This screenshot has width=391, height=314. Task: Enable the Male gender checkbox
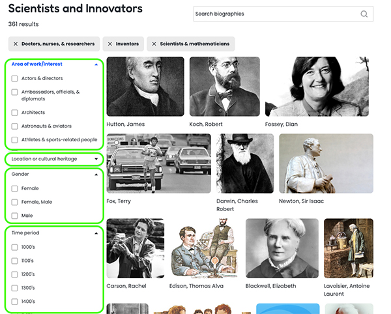15,216
